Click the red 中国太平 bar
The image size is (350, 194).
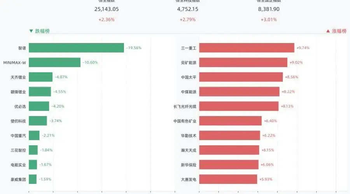click(x=241, y=77)
